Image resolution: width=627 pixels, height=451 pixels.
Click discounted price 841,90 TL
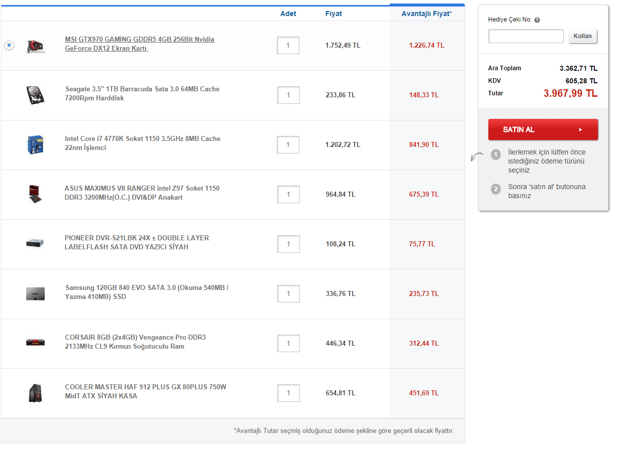(424, 144)
